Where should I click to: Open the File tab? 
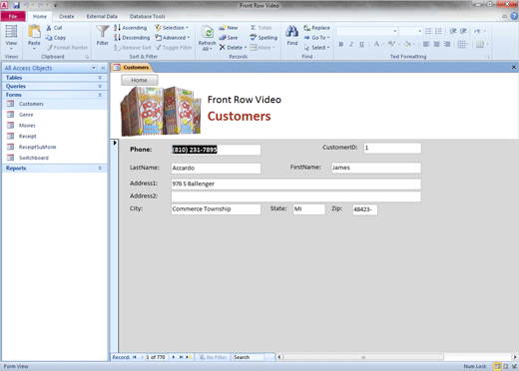coord(13,16)
